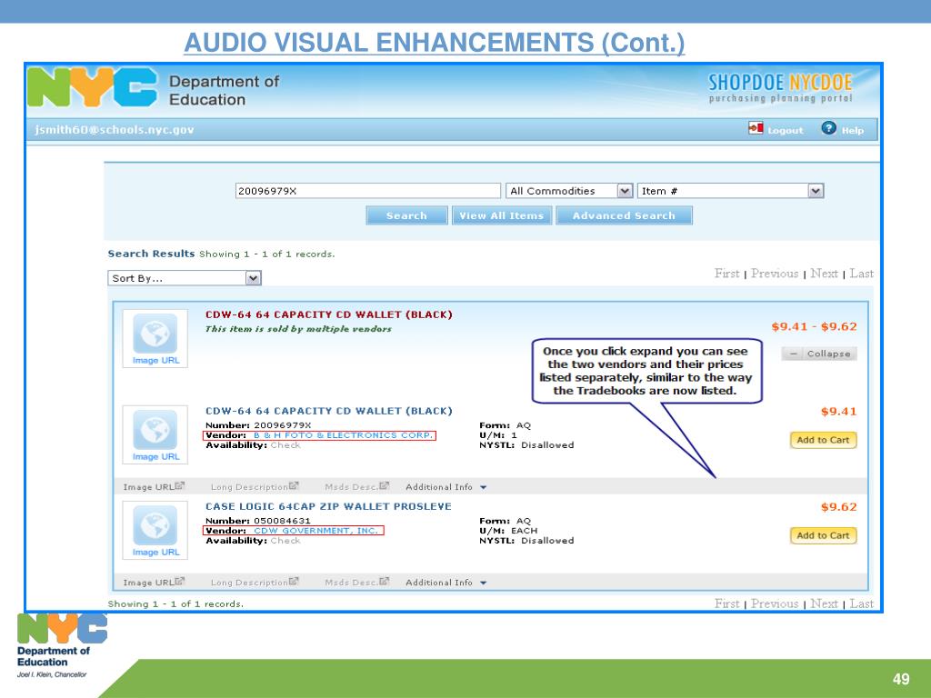
Task: Open the CASE LOGIC 64CAP ZIP WALLET PROSLEVE title
Action: [328, 506]
